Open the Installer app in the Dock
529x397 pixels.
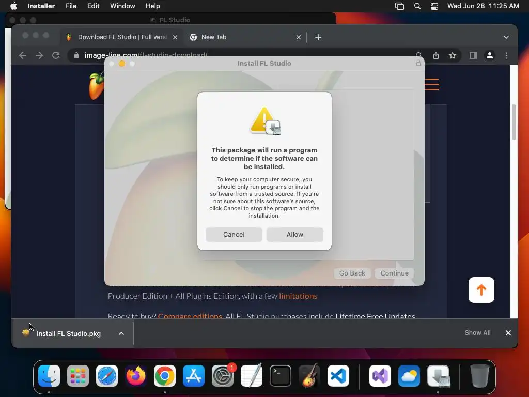pyautogui.click(x=438, y=376)
